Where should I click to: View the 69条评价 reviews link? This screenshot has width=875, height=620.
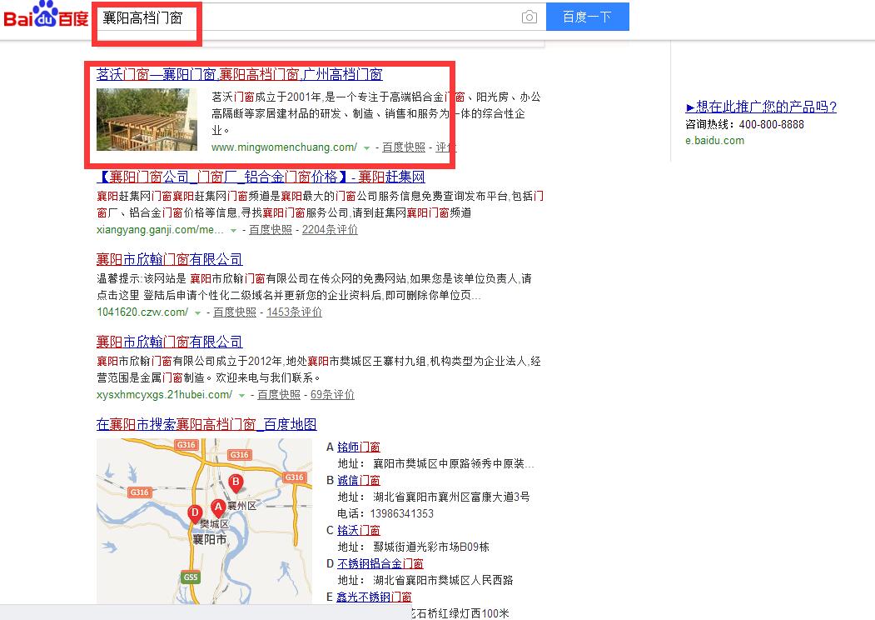click(332, 395)
